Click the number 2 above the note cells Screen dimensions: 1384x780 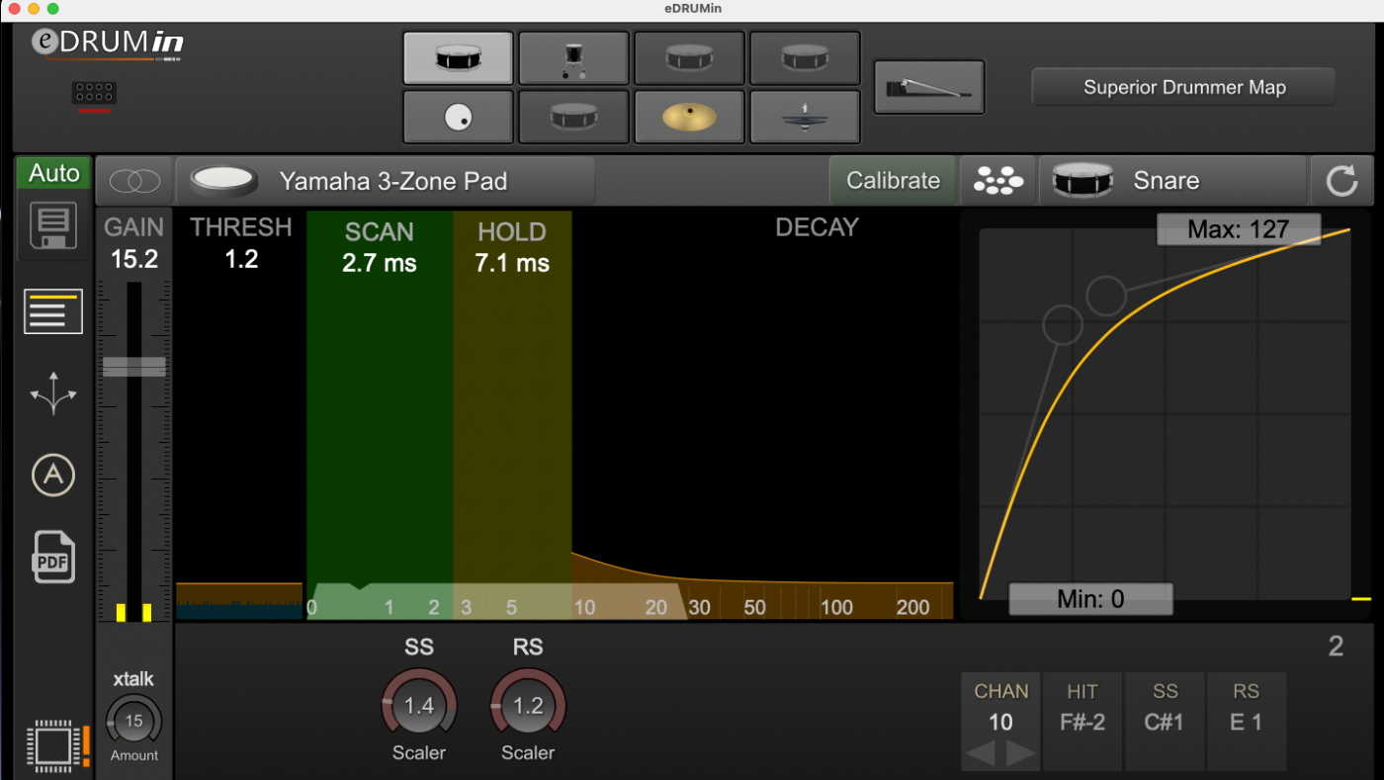coord(1336,647)
